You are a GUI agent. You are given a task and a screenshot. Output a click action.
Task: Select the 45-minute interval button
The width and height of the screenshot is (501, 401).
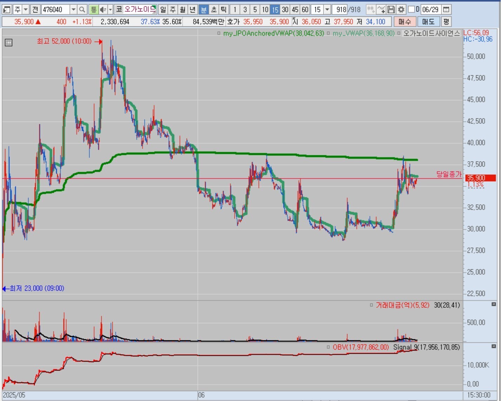pos(295,9)
